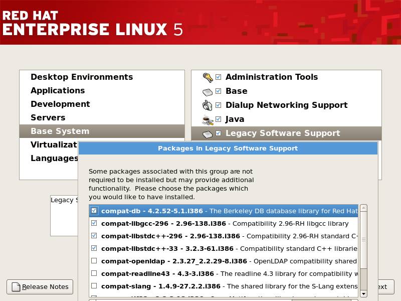Select the Legacy Software Support group label

[283, 133]
